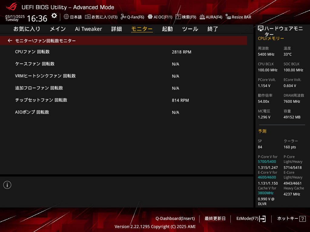Select ケースファン 回転数 row

(124, 64)
